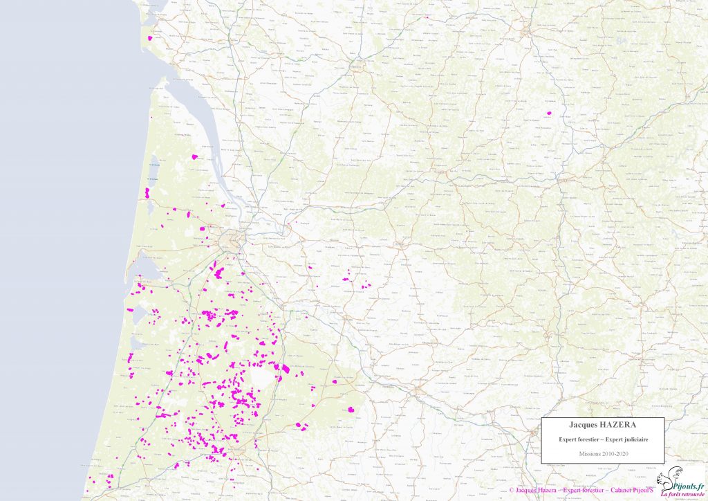This screenshot has width=708, height=501.
Task: Click the 'Jacques HAZERA' title in the legend
Action: click(x=602, y=425)
